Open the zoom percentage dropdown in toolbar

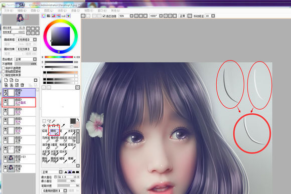click(131, 16)
